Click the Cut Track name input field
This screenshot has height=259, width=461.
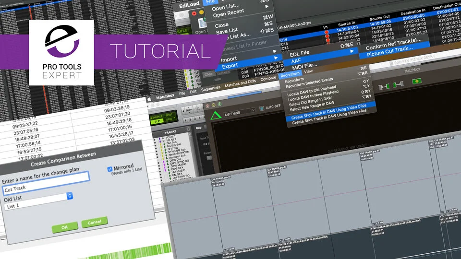[x=46, y=184]
